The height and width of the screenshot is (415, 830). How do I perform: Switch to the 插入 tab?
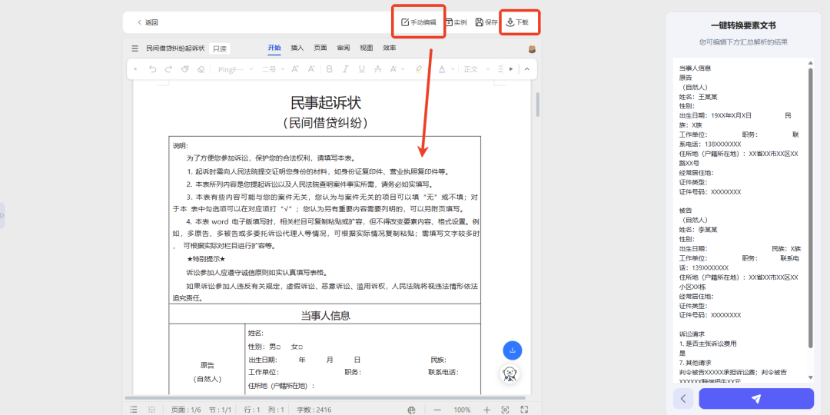pos(297,48)
